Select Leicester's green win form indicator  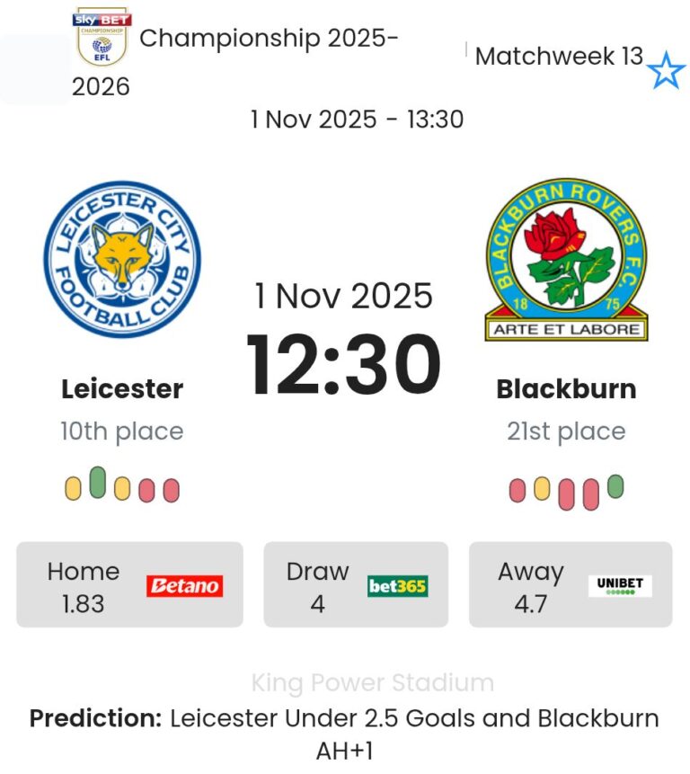click(x=98, y=484)
